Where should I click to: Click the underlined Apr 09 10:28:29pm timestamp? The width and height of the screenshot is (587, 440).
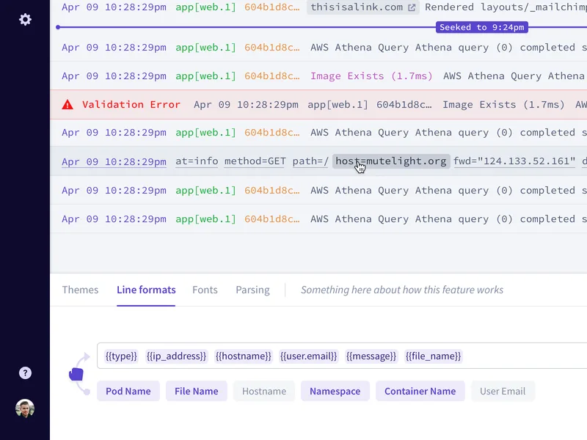point(114,161)
